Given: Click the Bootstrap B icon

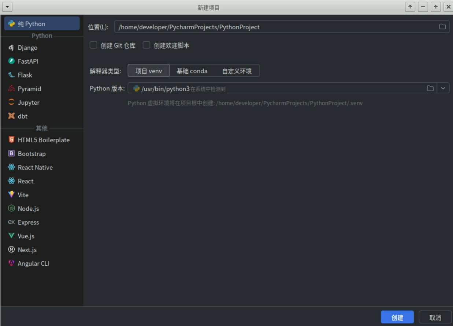Looking at the screenshot, I should pyautogui.click(x=11, y=154).
